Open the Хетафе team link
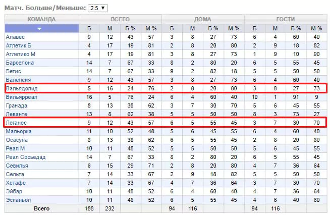The image size is (330, 215). [16, 183]
